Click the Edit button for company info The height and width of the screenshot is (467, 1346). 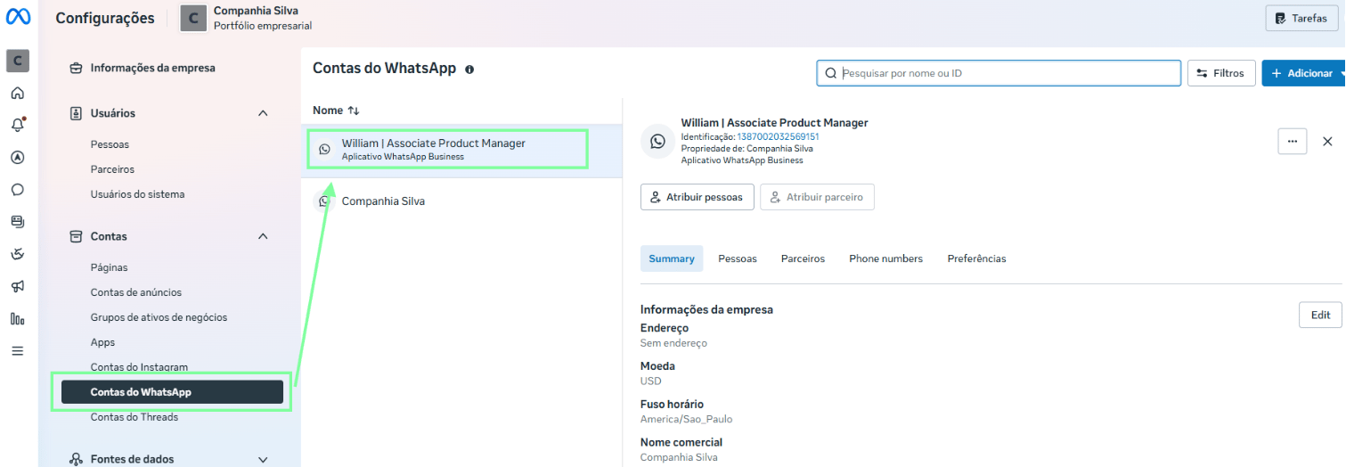pos(1320,315)
